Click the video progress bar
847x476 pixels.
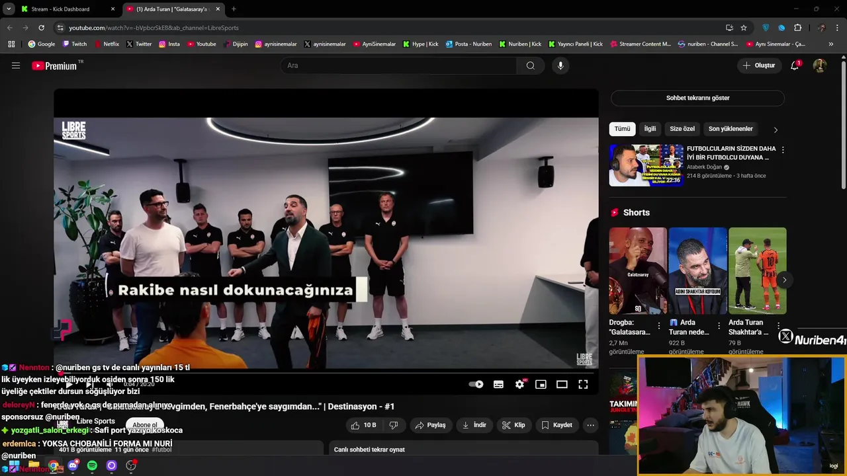pos(326,372)
